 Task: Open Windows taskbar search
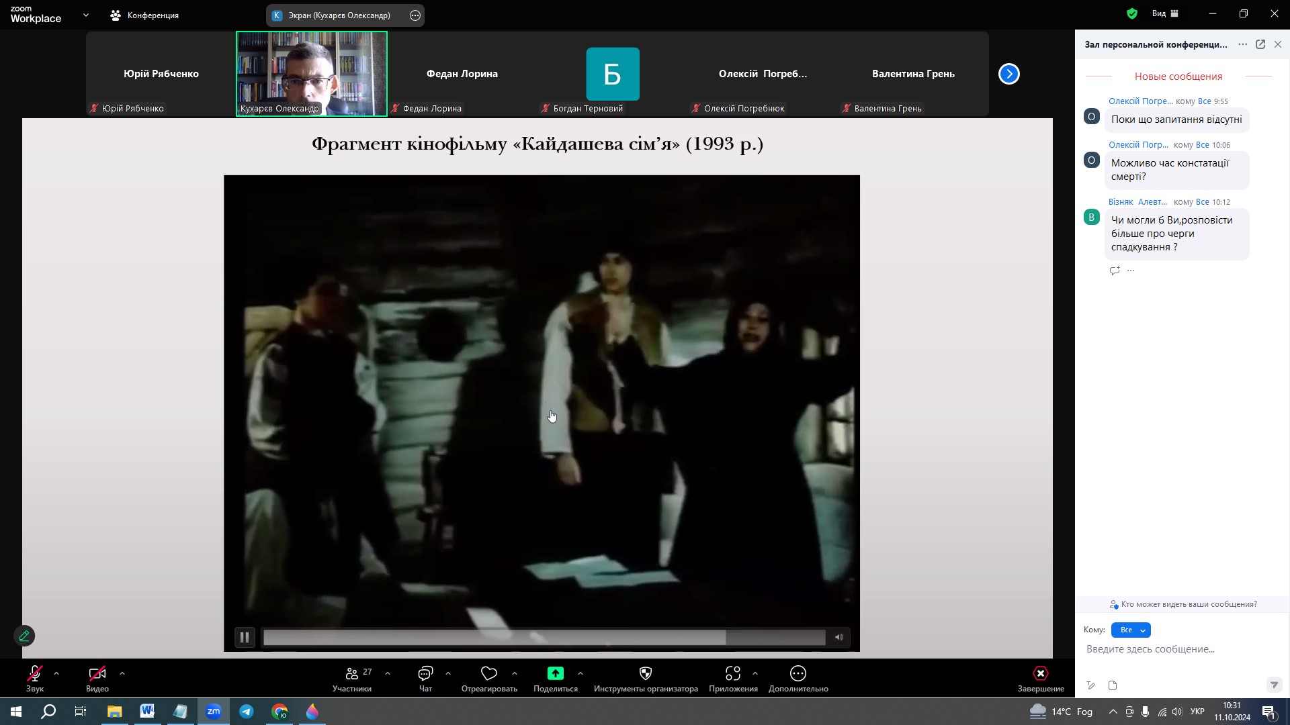click(x=48, y=712)
